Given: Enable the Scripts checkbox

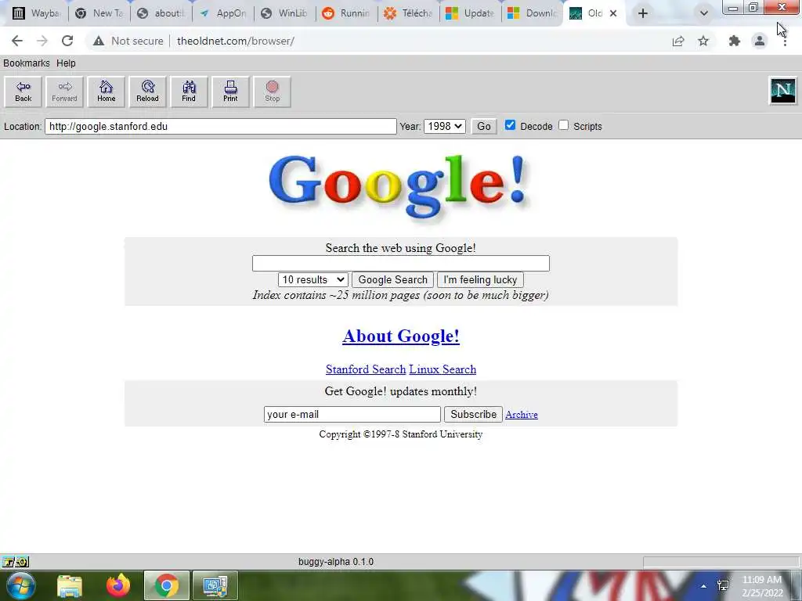Looking at the screenshot, I should click(x=564, y=125).
